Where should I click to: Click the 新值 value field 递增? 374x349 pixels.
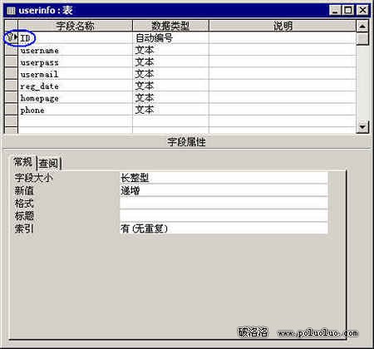pyautogui.click(x=224, y=190)
